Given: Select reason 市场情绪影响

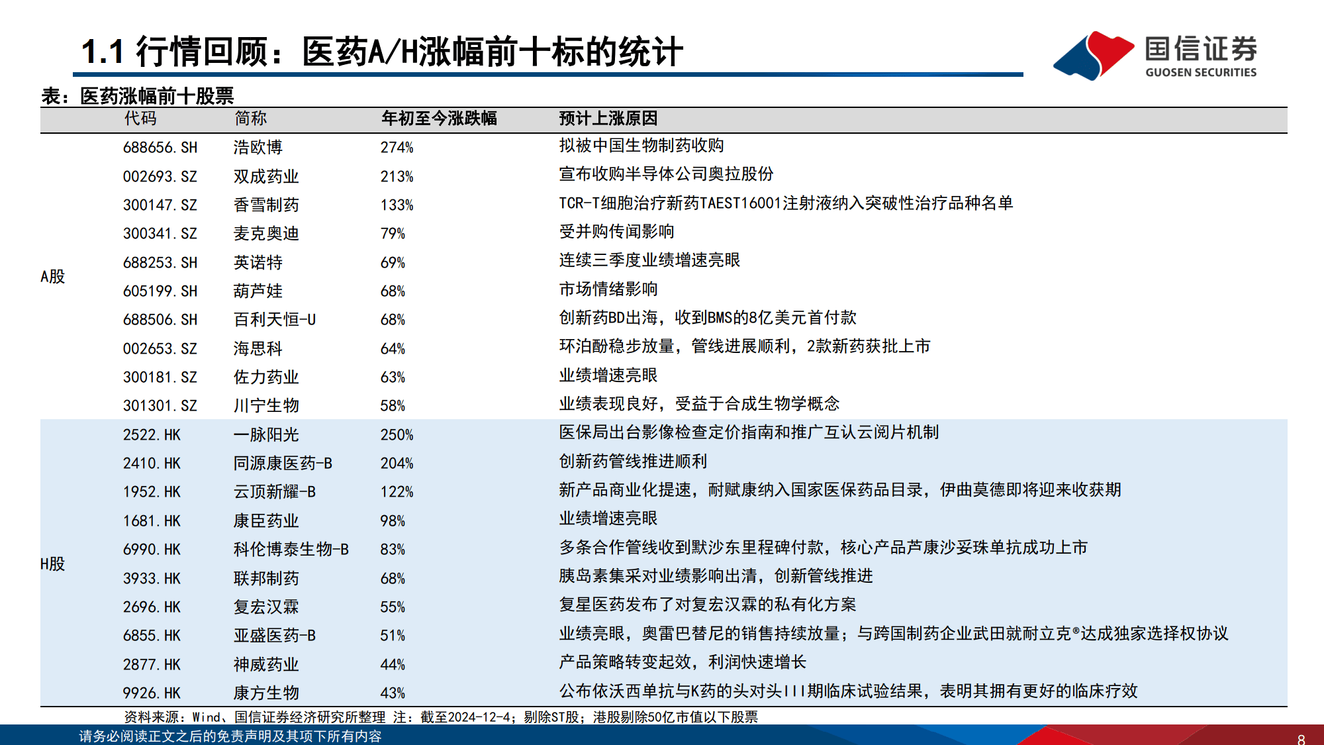Looking at the screenshot, I should click(x=608, y=289).
